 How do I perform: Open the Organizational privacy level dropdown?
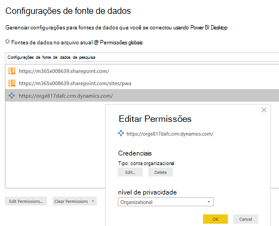click(x=166, y=202)
